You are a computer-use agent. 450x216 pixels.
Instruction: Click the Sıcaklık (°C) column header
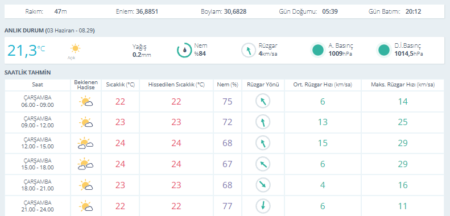pos(120,85)
